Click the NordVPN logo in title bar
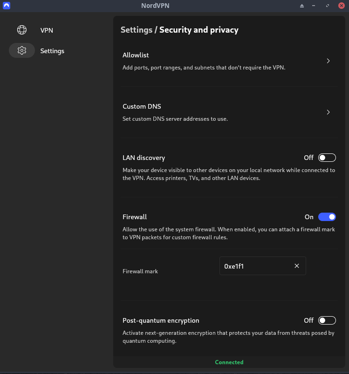The height and width of the screenshot is (374, 349). coord(7,6)
